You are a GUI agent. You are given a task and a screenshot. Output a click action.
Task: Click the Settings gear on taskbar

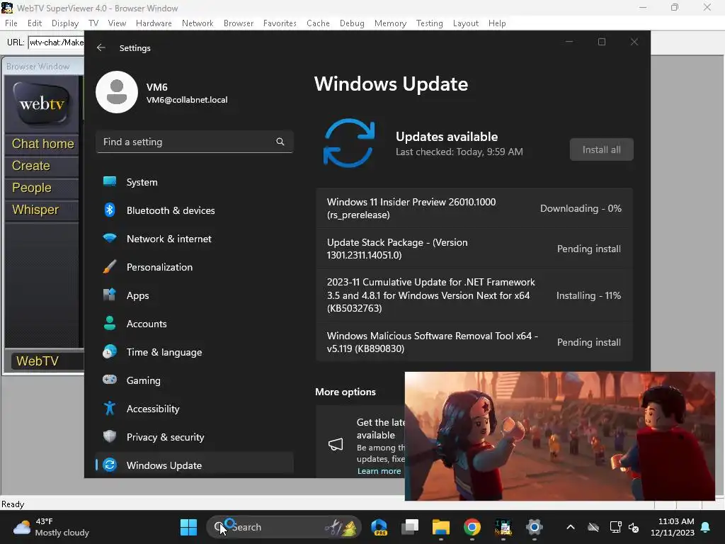click(x=534, y=527)
